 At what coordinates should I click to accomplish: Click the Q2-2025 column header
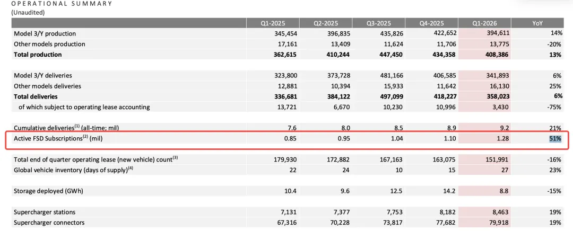(326, 23)
